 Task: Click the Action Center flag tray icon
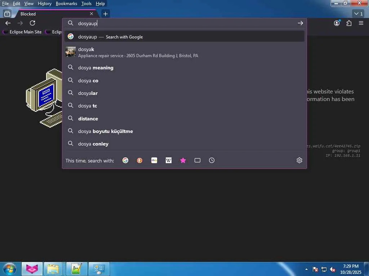[315, 270]
